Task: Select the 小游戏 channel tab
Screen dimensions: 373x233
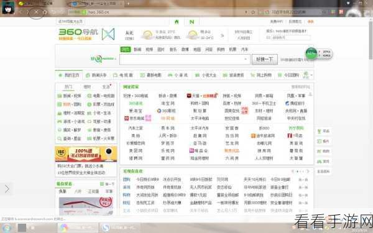Action: click(x=178, y=75)
